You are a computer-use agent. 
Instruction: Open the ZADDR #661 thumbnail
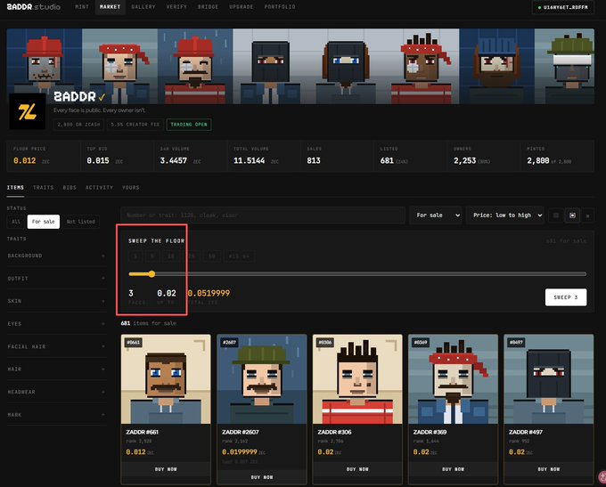point(166,379)
